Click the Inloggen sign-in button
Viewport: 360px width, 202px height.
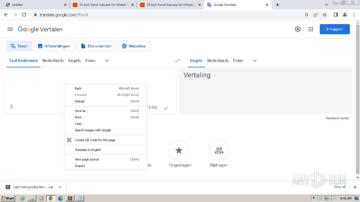click(x=335, y=29)
